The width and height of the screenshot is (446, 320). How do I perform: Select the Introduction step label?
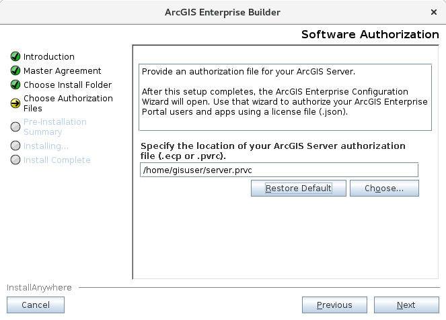click(49, 57)
